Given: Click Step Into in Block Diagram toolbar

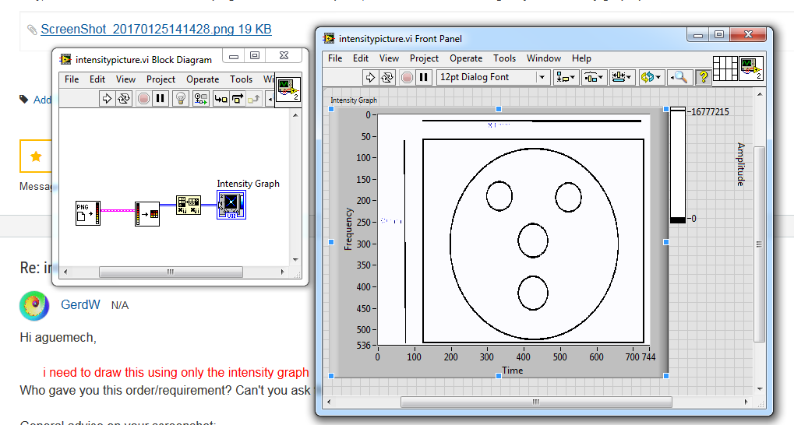Looking at the screenshot, I should (221, 98).
